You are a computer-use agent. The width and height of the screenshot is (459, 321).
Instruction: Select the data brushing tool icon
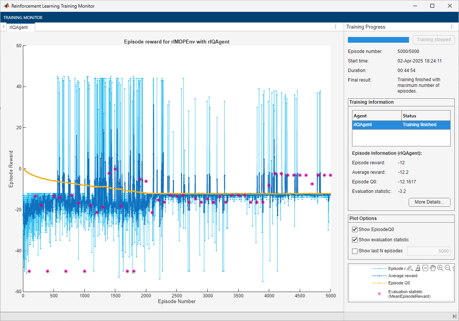pos(418,268)
